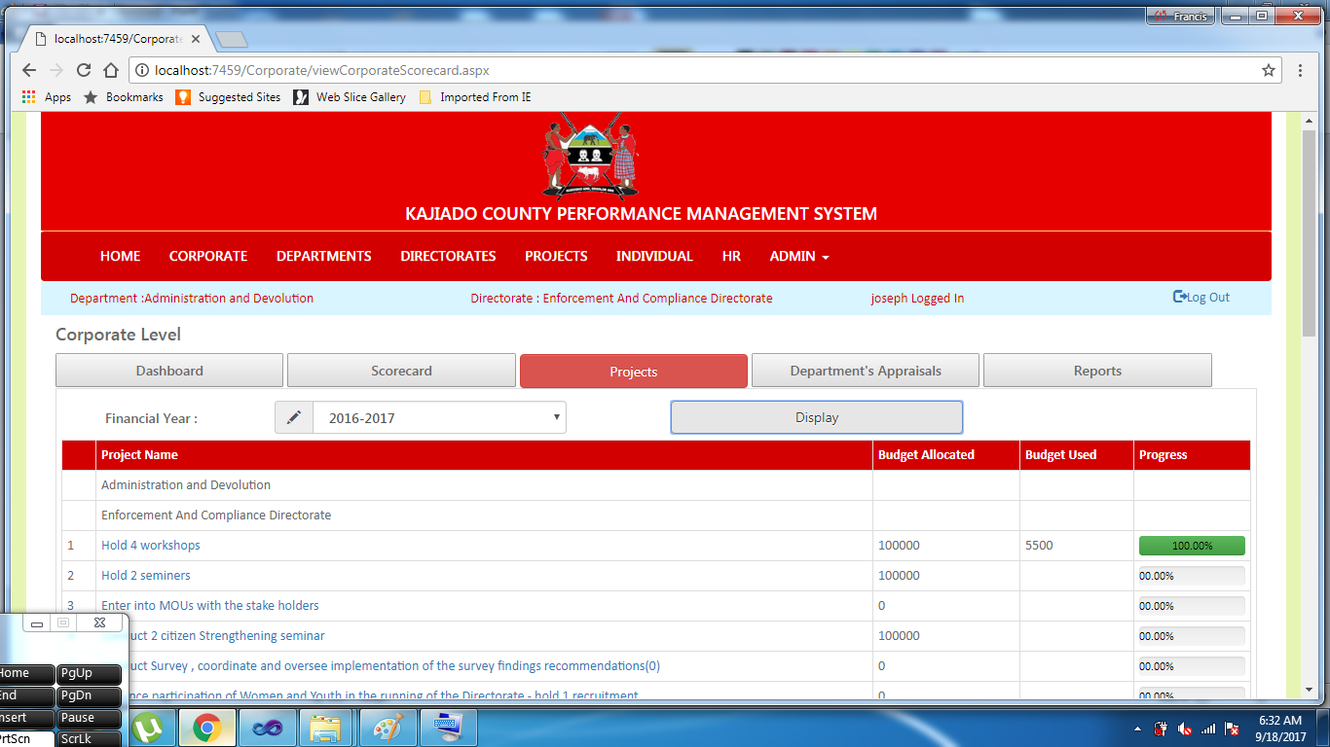Open the Apps grid shortcut
This screenshot has width=1330, height=747.
coord(47,97)
